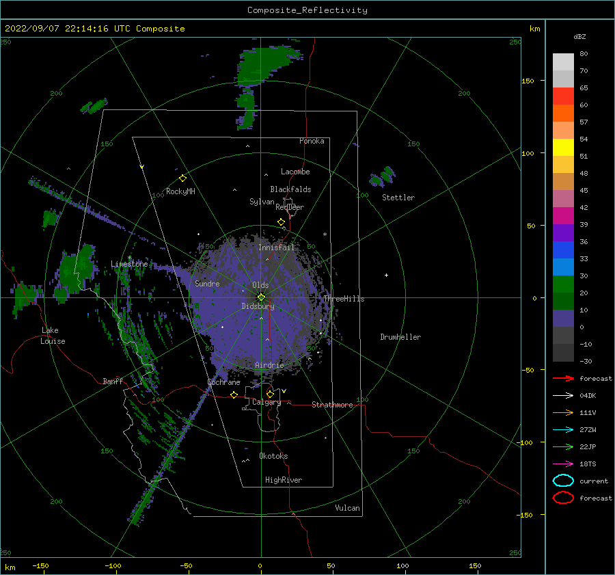Select the bright green 30–20 dBZ swatch

click(x=563, y=284)
